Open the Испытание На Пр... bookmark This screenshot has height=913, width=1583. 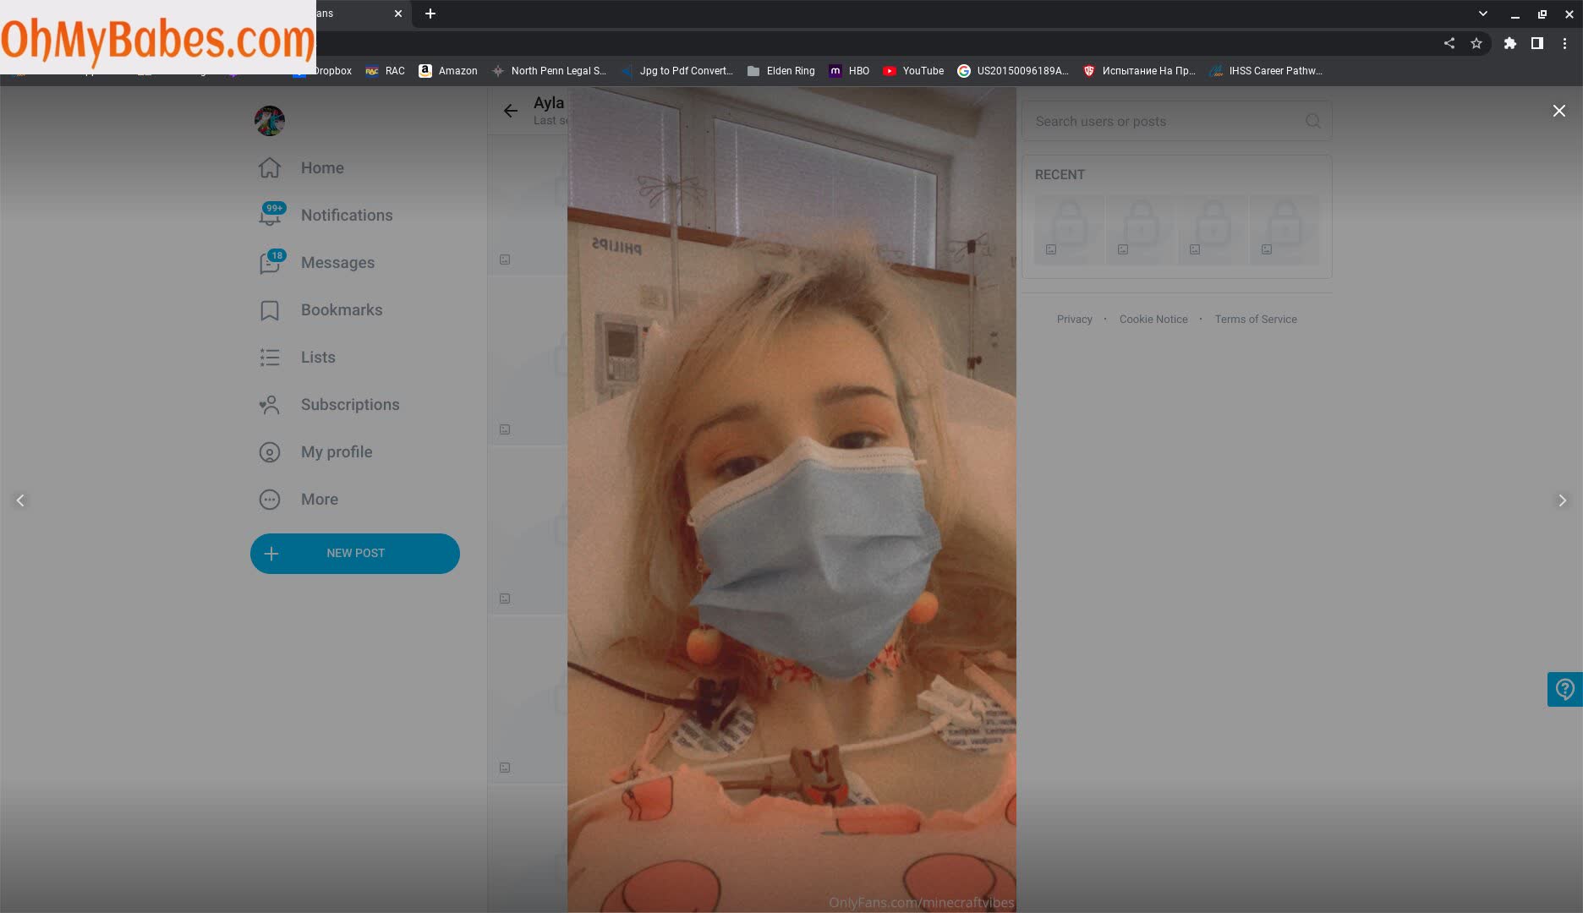point(1139,71)
